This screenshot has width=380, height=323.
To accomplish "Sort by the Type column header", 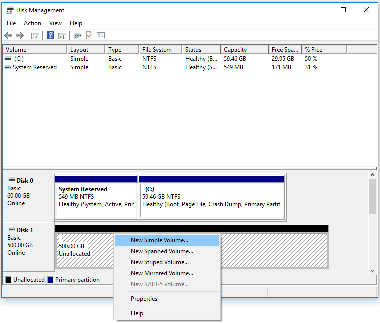I will pos(122,50).
